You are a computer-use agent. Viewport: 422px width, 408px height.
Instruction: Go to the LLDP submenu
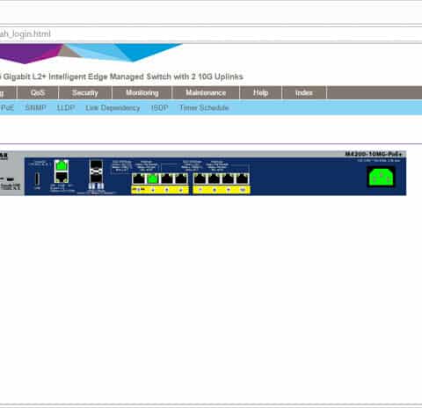pos(66,108)
